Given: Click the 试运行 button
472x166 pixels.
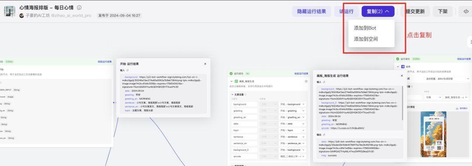Looking at the screenshot, I should point(346,11).
